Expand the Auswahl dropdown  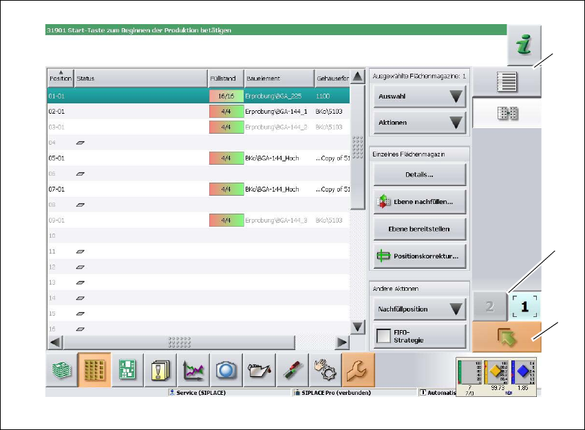coord(420,96)
